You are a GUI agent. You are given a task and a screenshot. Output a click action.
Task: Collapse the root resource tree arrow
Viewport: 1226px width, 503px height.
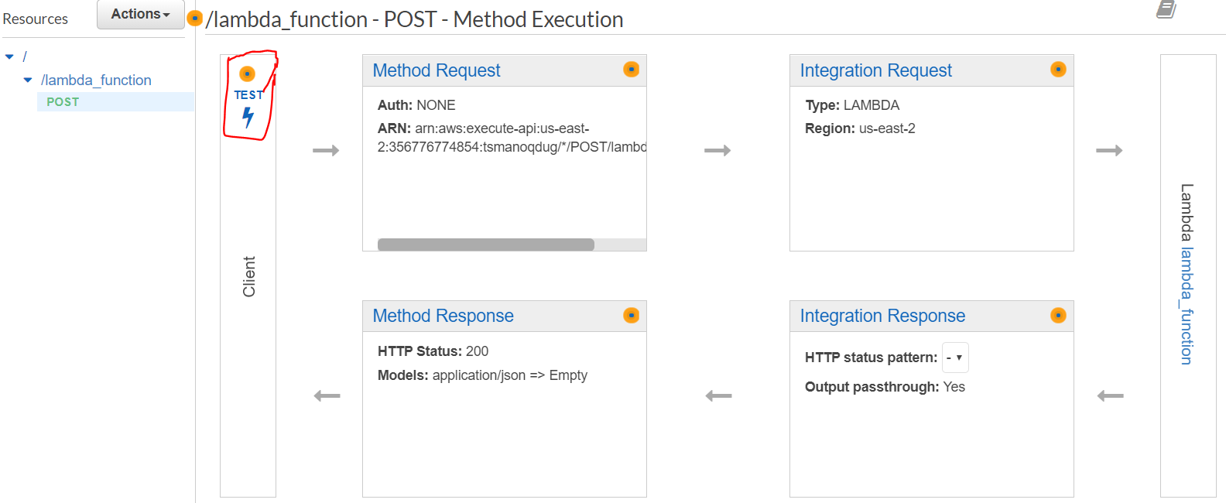point(9,56)
